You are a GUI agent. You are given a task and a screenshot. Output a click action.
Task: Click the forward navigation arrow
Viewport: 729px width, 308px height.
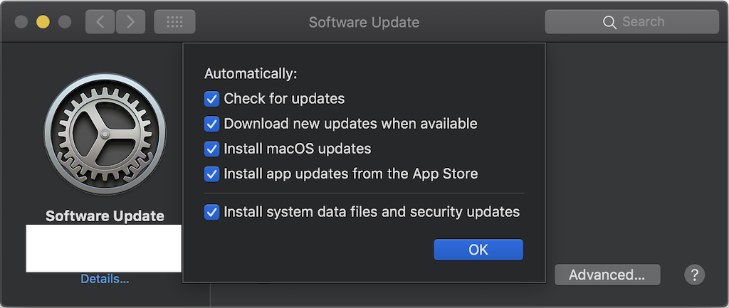click(x=131, y=22)
